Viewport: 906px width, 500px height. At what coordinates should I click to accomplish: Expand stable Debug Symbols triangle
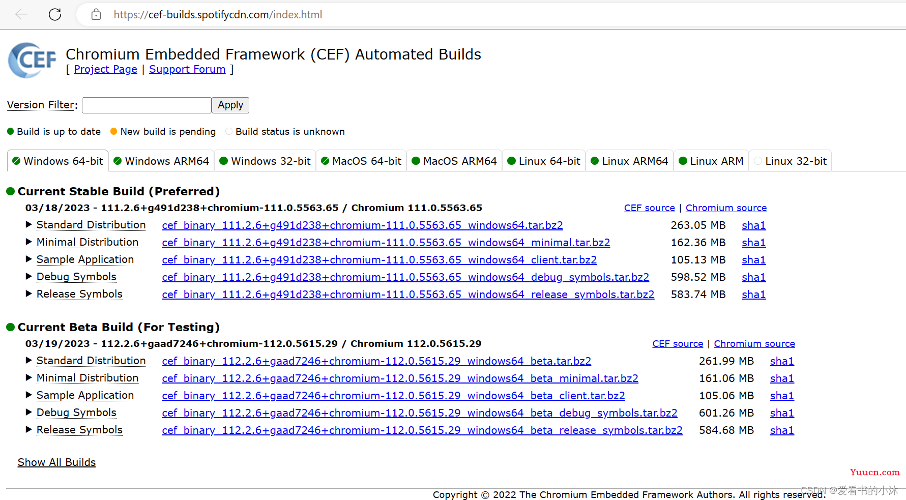(29, 276)
